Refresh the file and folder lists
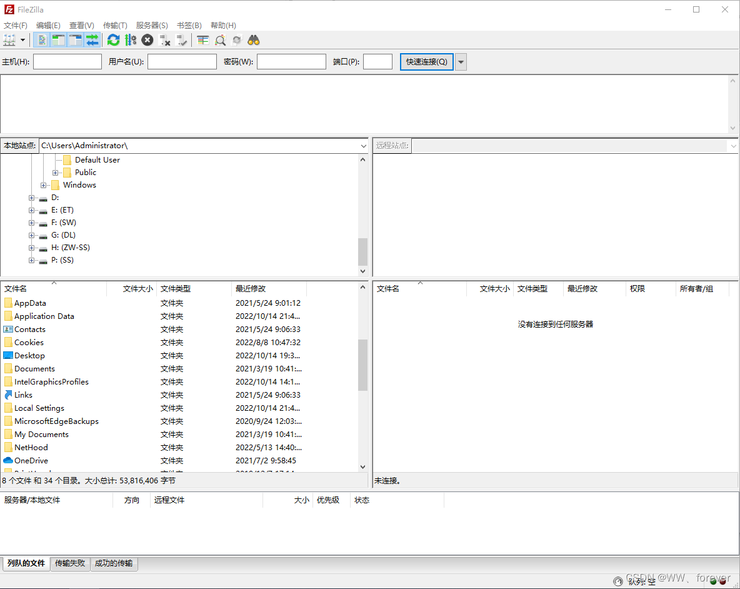Image resolution: width=740 pixels, height=589 pixels. click(113, 40)
